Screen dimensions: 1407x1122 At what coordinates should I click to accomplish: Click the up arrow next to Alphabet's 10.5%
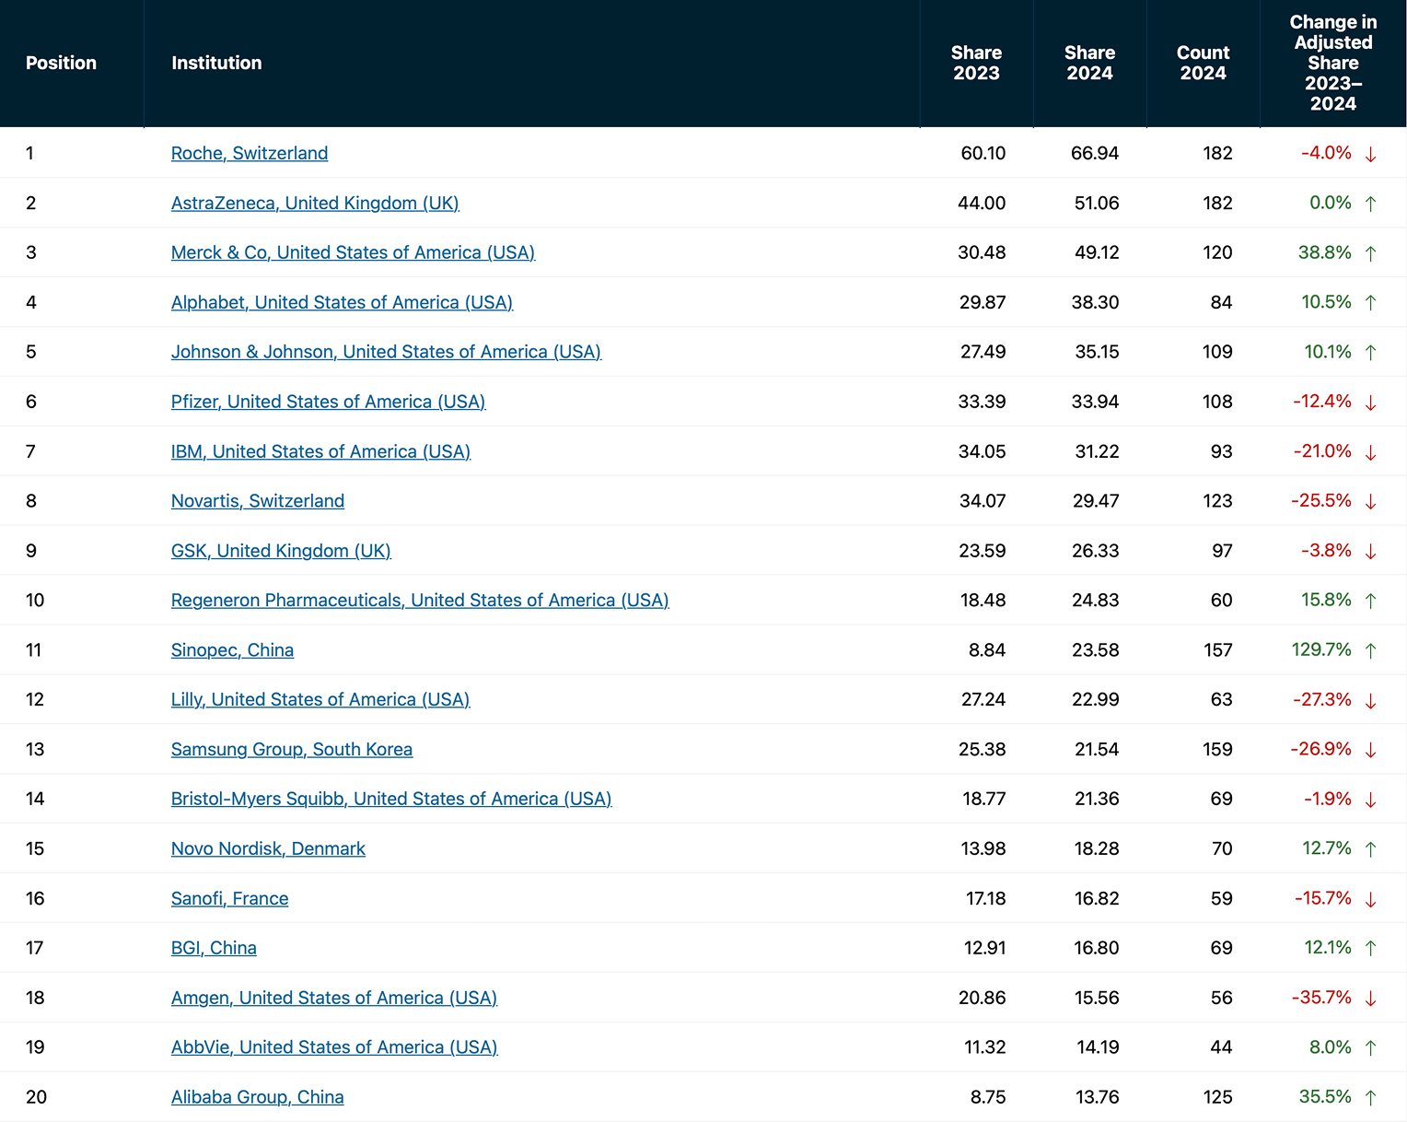1370,303
